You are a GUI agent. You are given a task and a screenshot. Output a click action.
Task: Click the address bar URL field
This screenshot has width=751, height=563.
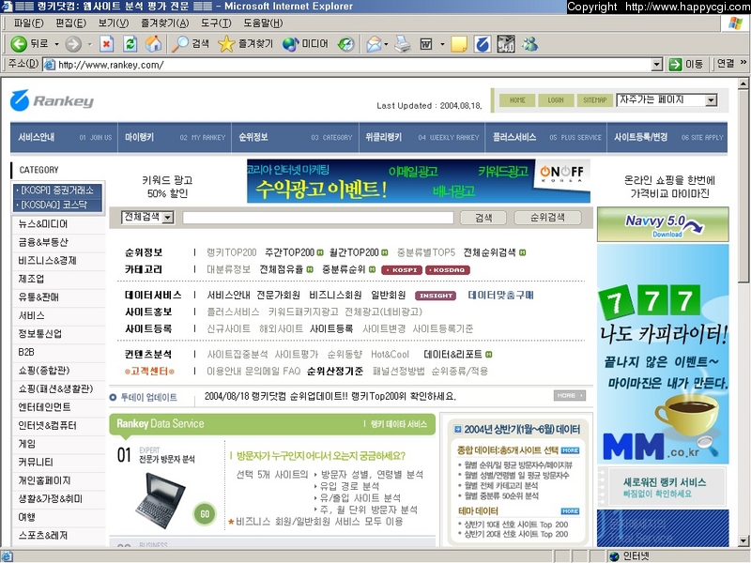click(354, 65)
